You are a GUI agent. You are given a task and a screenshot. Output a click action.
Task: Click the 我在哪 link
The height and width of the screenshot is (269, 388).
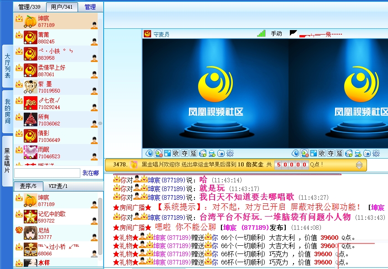click(90, 173)
